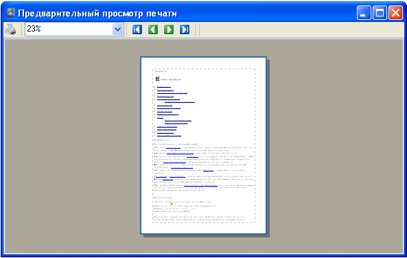Click inside the 23% zoom field
407x258 pixels.
pos(69,30)
